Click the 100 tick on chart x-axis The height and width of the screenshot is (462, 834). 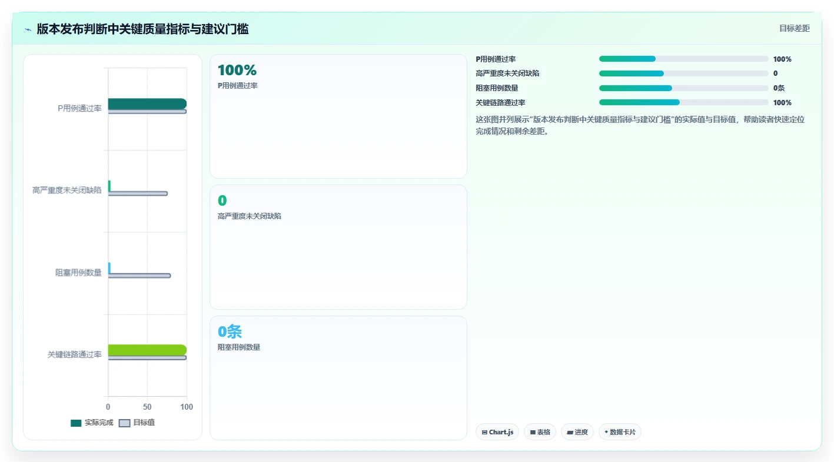coord(187,407)
